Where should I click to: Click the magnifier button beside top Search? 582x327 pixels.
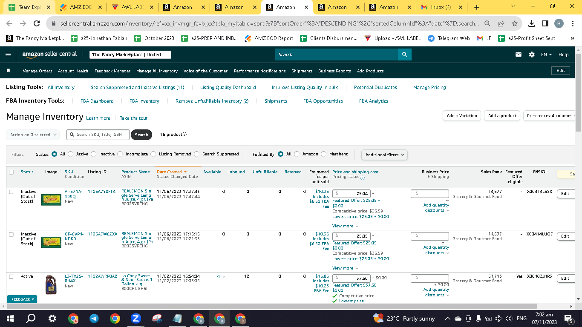[404, 54]
